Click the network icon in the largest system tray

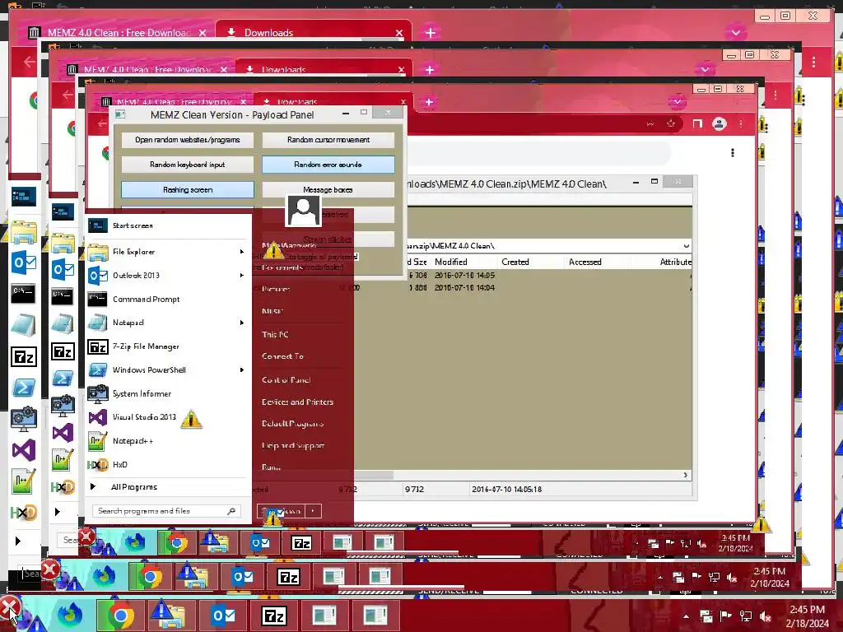pyautogui.click(x=746, y=616)
